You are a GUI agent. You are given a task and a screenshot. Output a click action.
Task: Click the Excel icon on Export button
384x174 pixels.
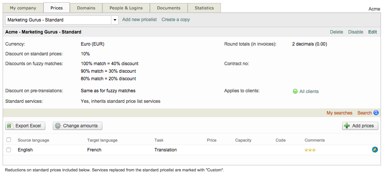10,126
